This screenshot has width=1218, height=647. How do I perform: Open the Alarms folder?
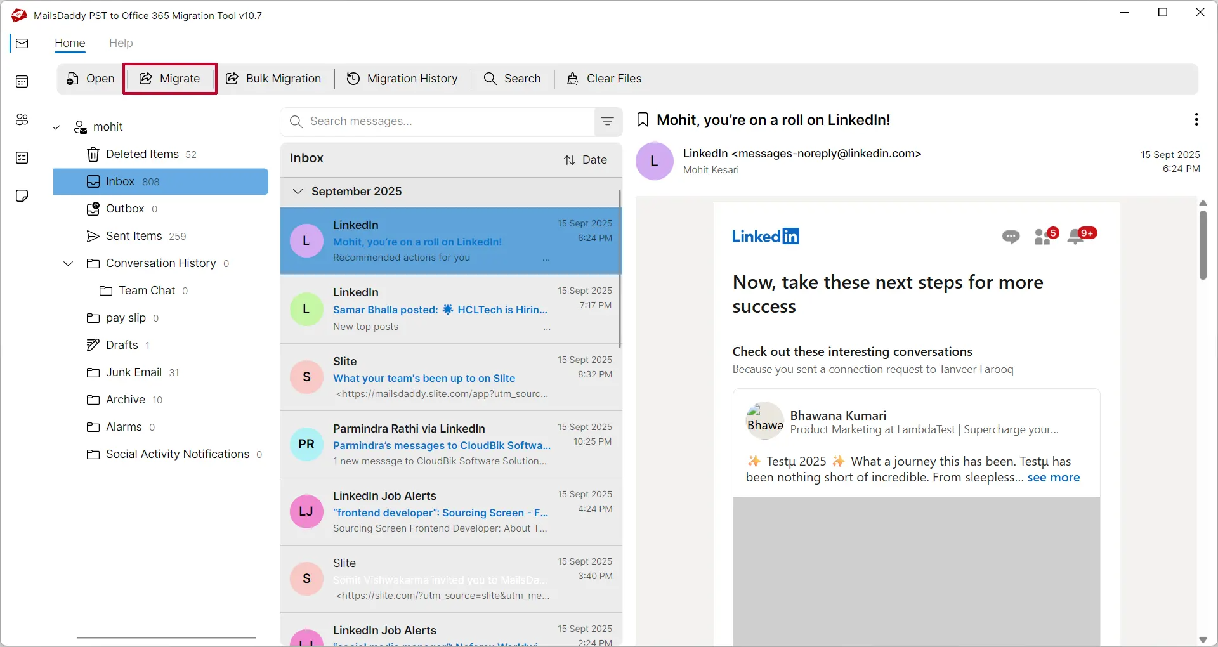click(x=160, y=427)
